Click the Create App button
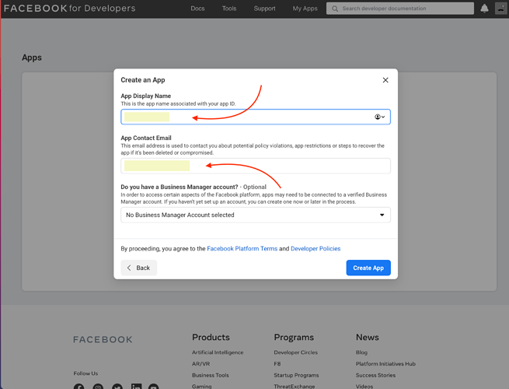 pyautogui.click(x=368, y=268)
